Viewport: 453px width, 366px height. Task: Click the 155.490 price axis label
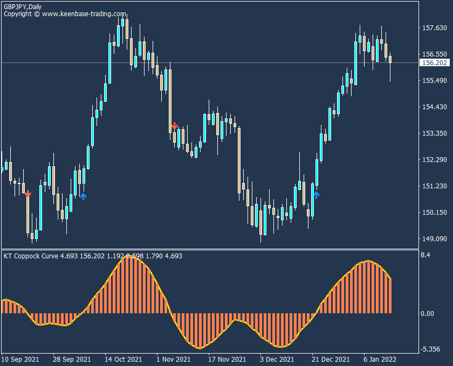(435, 81)
